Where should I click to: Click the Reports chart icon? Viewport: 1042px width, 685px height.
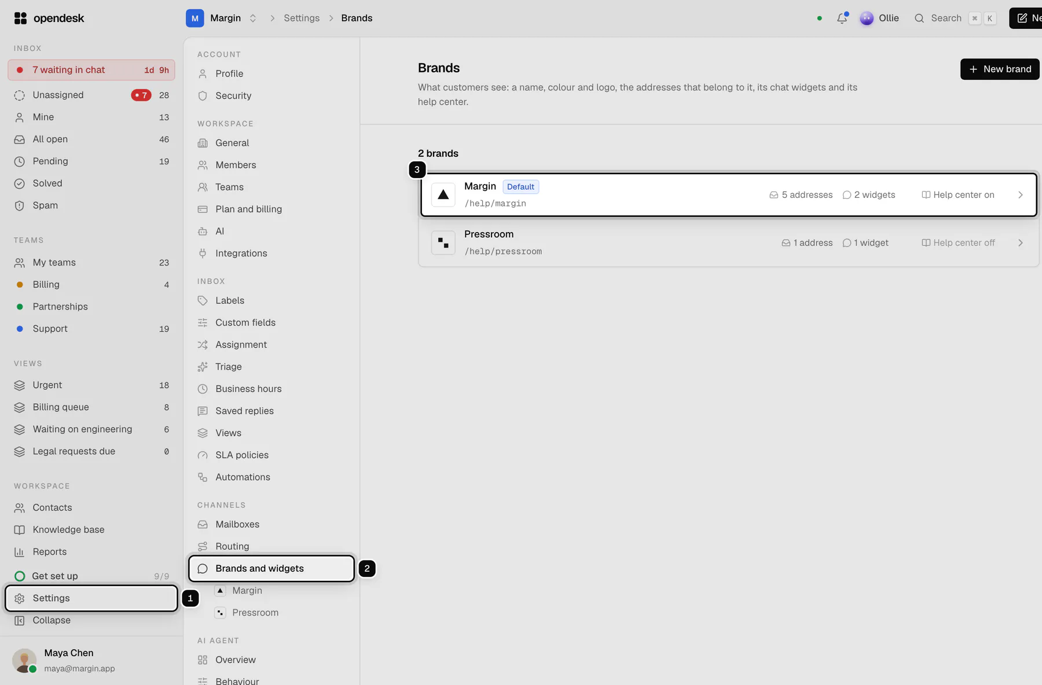pos(20,552)
